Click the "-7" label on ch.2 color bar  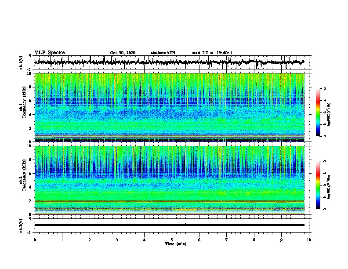324,209
